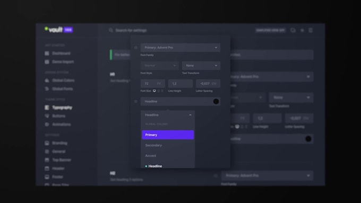The width and height of the screenshot is (361, 203).
Task: Click Letter Spacing -0,027 field in popup
Action: (208, 83)
